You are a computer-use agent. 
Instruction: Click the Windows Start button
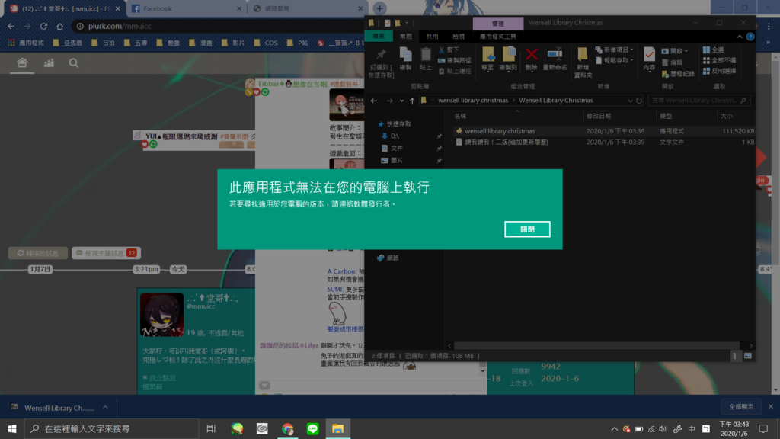[12, 428]
